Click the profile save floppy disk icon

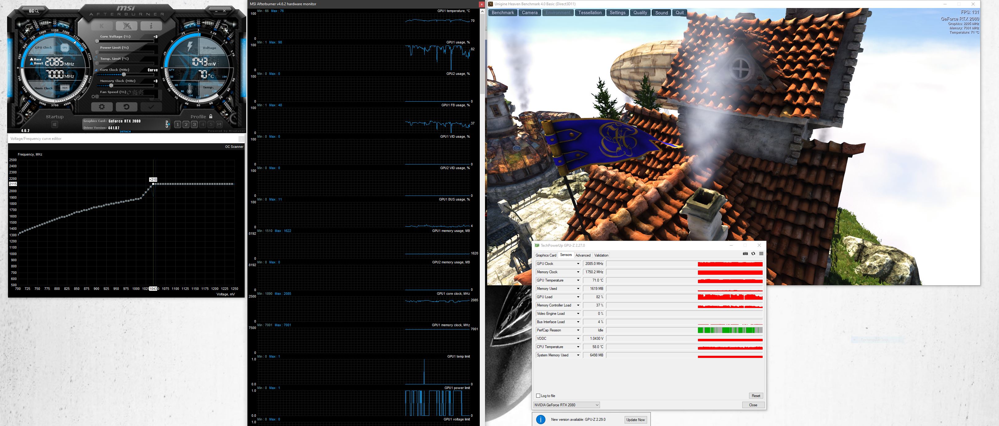[x=219, y=124]
